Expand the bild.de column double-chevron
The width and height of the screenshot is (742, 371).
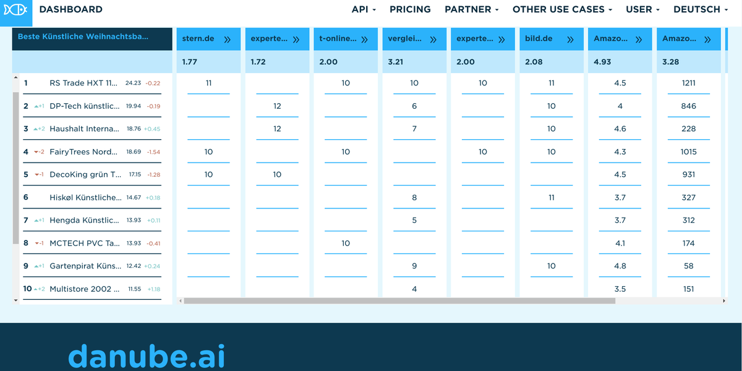570,40
